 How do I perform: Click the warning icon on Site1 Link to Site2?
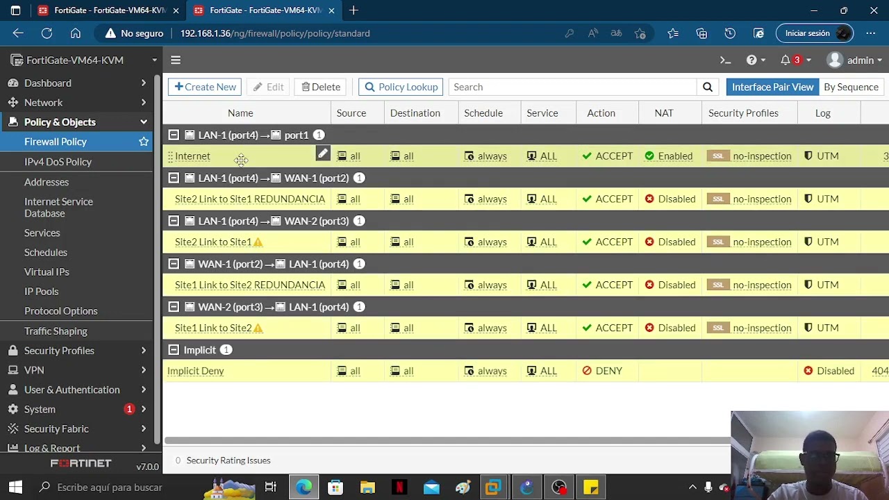[x=258, y=328]
